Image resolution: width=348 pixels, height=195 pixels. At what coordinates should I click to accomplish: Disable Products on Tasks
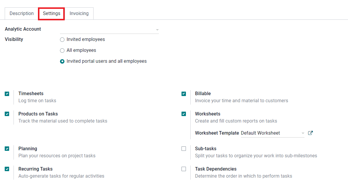pos(7,114)
